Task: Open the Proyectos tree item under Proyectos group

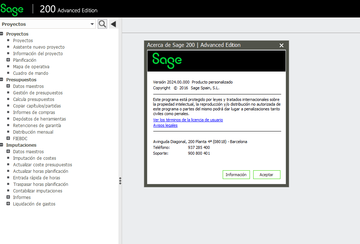Action: 23,40
